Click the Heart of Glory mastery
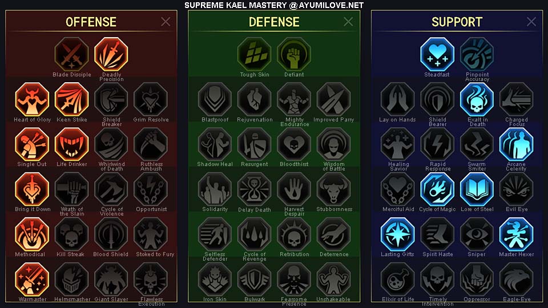The width and height of the screenshot is (548, 308). [x=32, y=99]
